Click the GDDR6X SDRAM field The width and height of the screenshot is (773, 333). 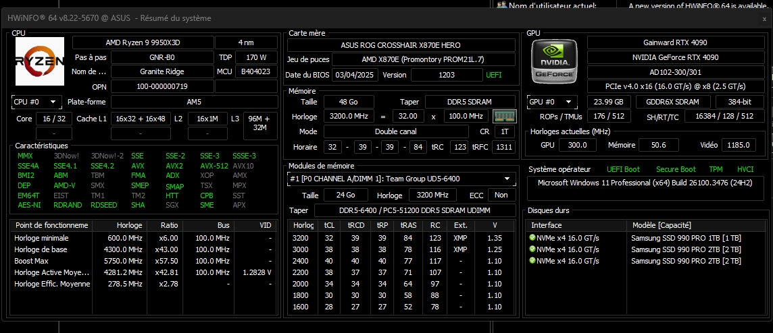coord(672,102)
